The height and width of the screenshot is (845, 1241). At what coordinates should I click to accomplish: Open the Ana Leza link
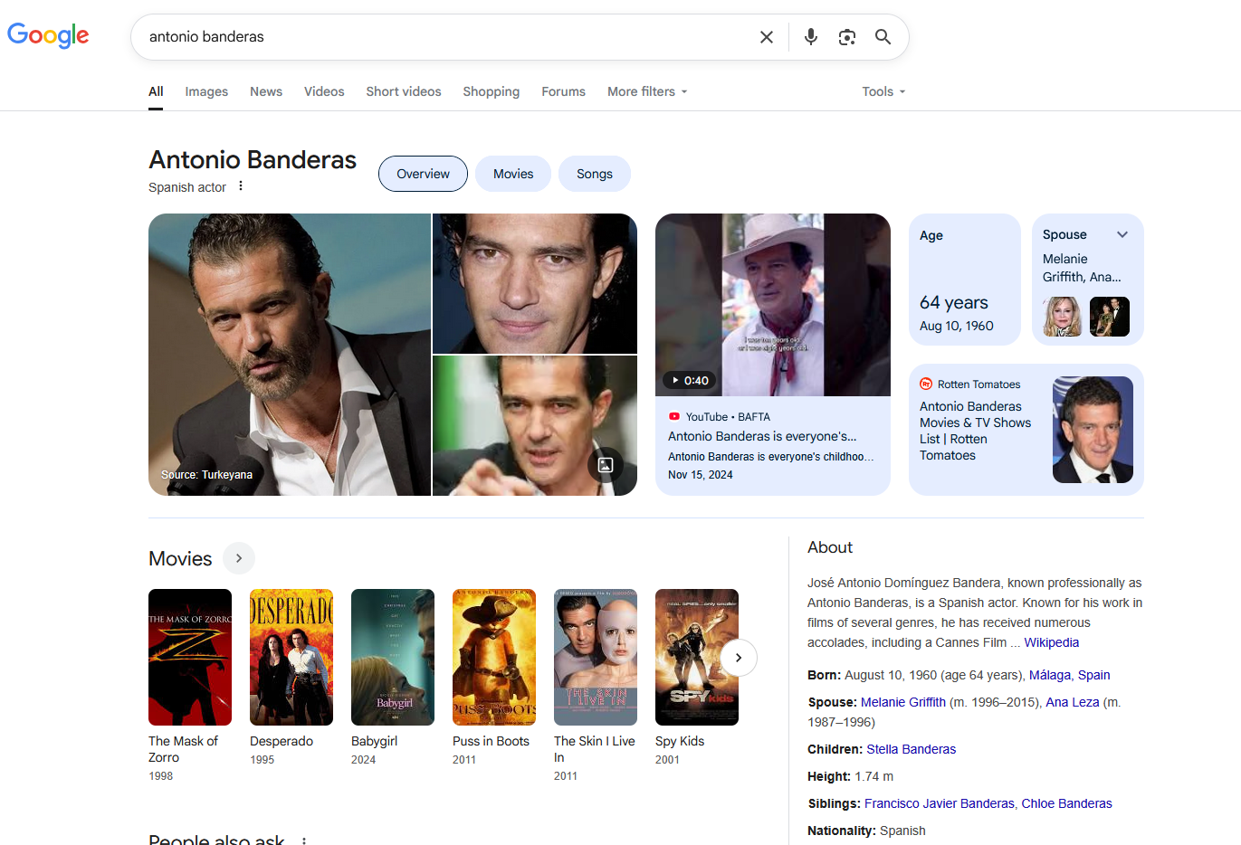tap(1073, 702)
